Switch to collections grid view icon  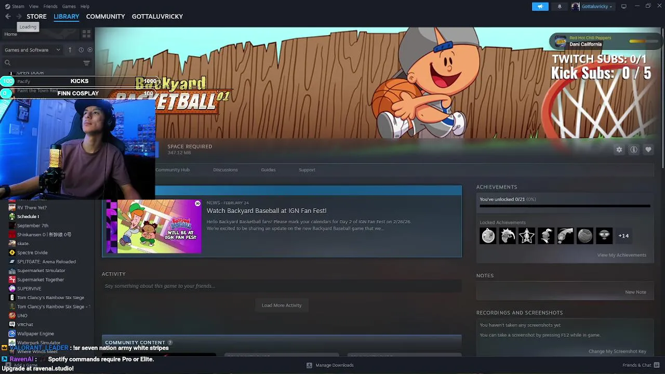click(x=86, y=34)
